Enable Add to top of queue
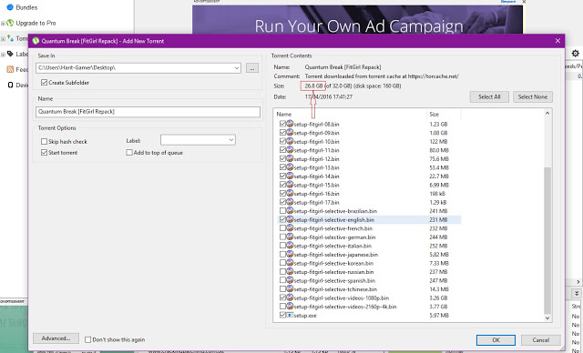The height and width of the screenshot is (353, 583). [x=129, y=153]
